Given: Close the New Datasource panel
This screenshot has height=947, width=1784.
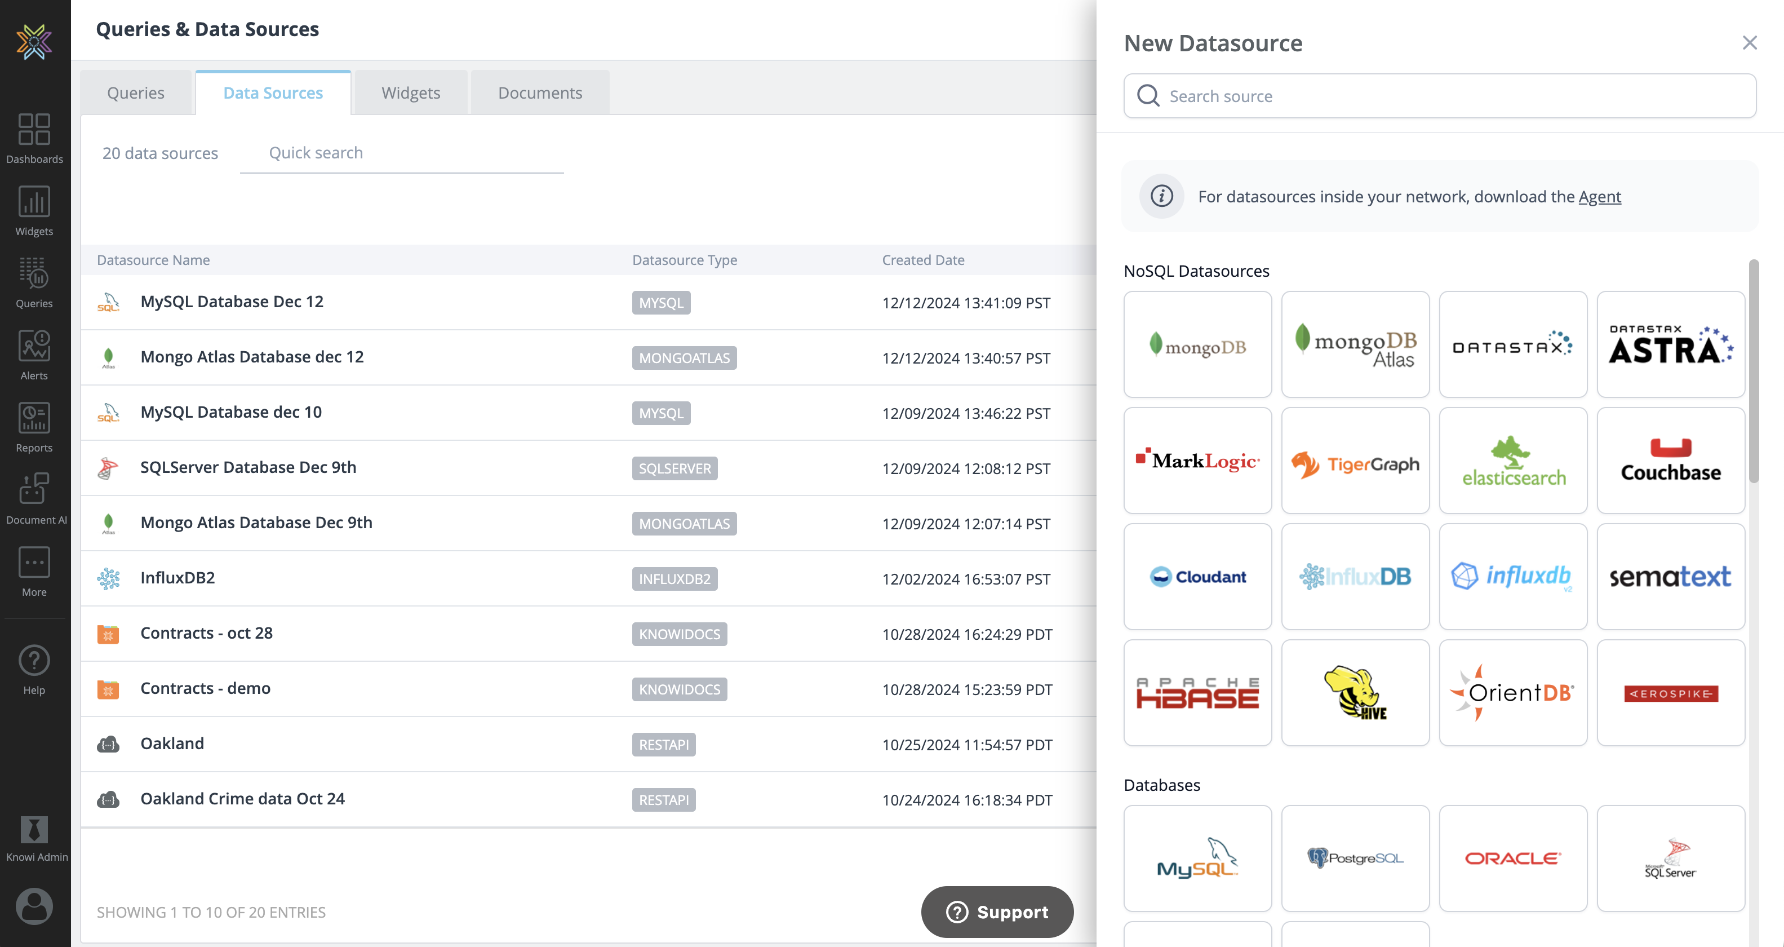Looking at the screenshot, I should coord(1750,43).
